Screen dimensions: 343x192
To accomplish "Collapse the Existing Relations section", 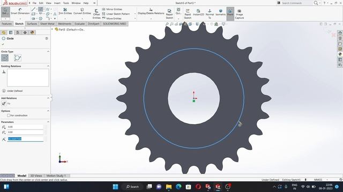I will [48, 66].
